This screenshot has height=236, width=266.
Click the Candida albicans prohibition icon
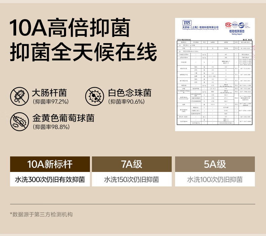click(95, 96)
